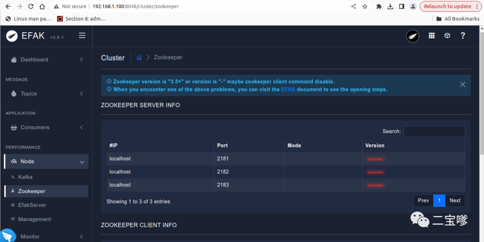Viewport: 484px width, 242px height.
Task: Sort table by Mode column
Action: coord(323,145)
